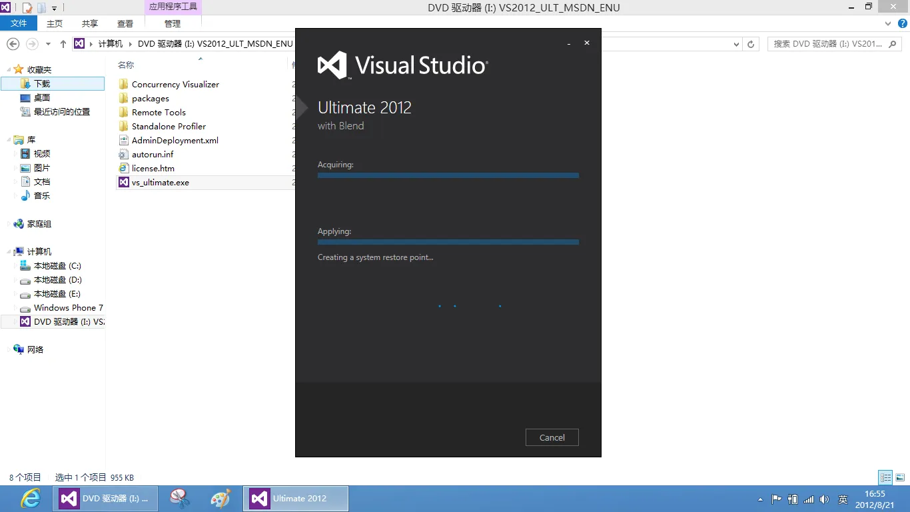The height and width of the screenshot is (512, 910).
Task: Launch Internet Explorer from the taskbar
Action: point(30,499)
